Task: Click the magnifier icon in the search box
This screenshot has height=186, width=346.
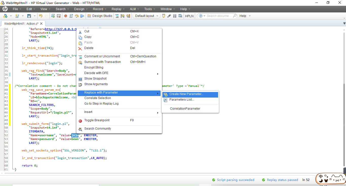Action: 235,16
